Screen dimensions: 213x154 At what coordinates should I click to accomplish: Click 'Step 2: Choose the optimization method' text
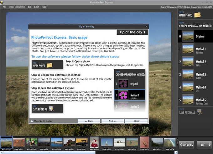(x=56, y=75)
